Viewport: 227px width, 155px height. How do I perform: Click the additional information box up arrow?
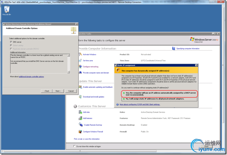[69, 55]
